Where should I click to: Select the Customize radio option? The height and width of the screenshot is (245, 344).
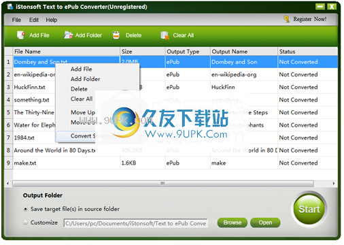pos(26,223)
